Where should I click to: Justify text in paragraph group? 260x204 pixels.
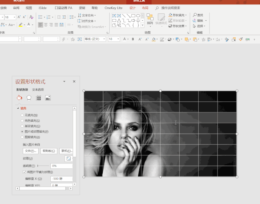pyautogui.click(x=56, y=25)
